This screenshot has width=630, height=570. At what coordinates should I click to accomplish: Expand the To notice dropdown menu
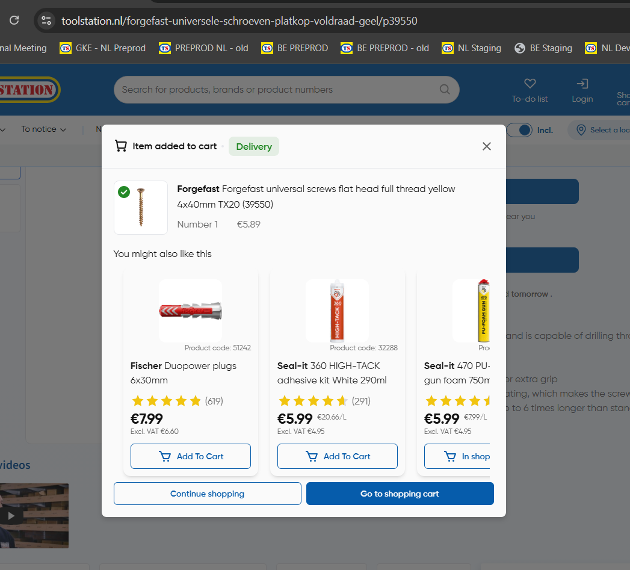43,129
